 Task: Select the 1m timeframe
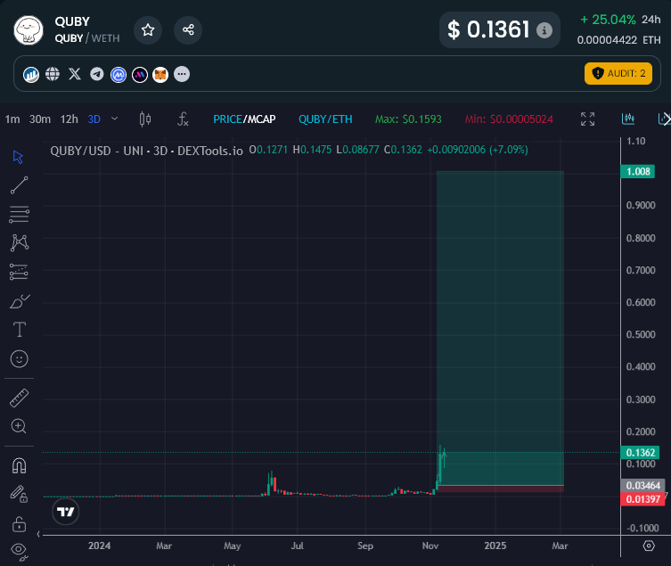(x=12, y=119)
